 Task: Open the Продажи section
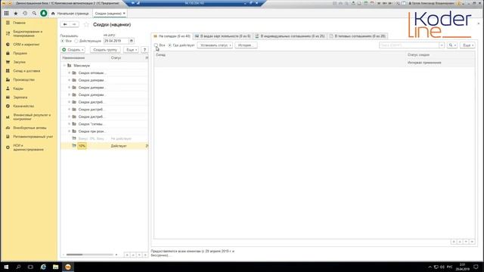[20, 54]
